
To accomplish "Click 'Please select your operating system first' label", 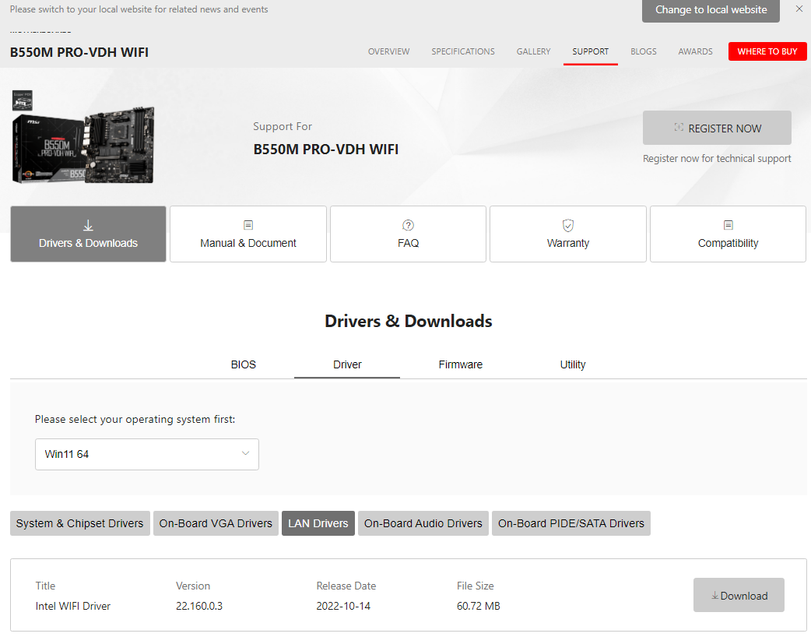I will pyautogui.click(x=135, y=419).
